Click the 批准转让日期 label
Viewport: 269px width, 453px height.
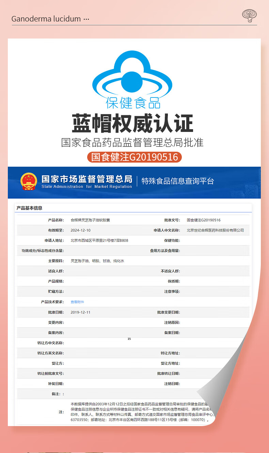click(169, 374)
